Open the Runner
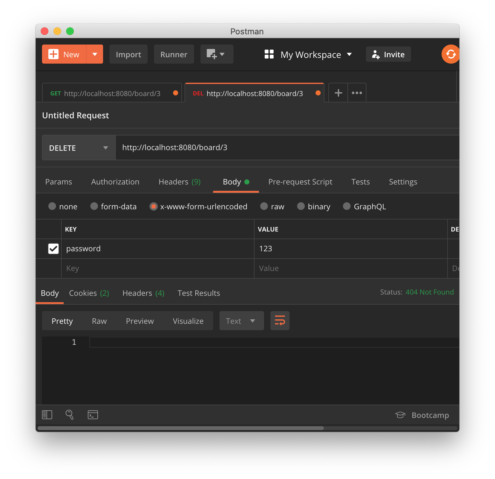 [x=174, y=54]
